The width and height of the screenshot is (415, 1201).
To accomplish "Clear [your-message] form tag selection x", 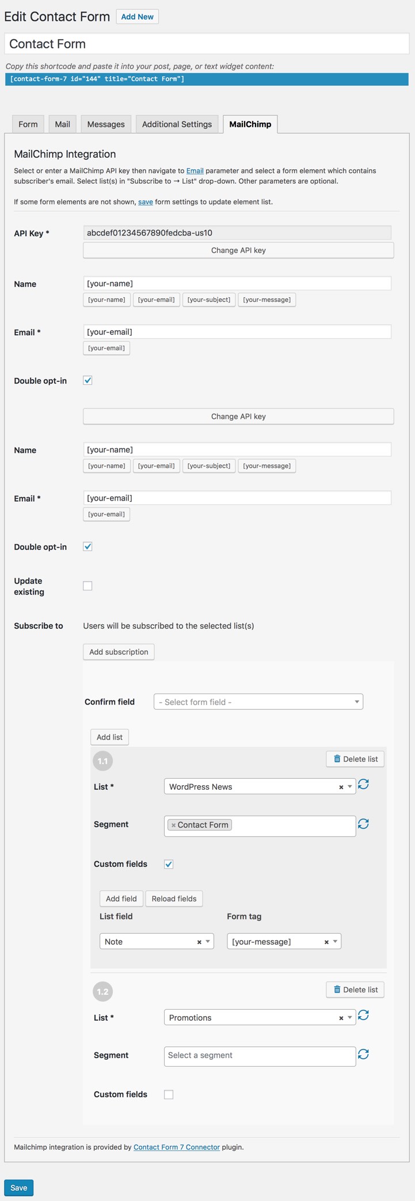I will point(326,942).
